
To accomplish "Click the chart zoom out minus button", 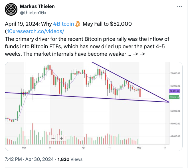I will coord(53,138).
